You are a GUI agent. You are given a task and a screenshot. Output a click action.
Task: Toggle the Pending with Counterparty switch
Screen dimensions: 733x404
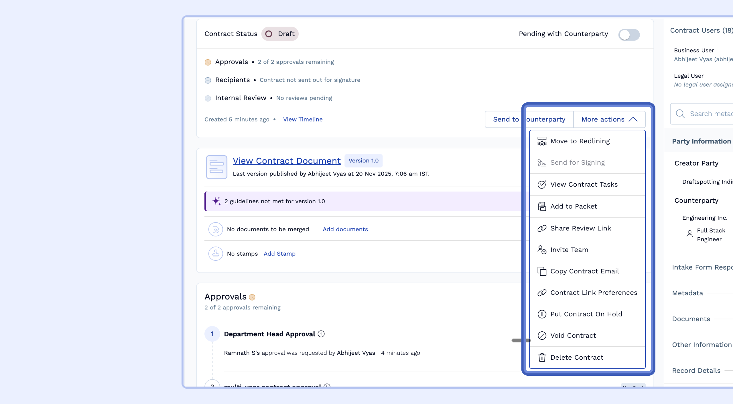tap(629, 35)
